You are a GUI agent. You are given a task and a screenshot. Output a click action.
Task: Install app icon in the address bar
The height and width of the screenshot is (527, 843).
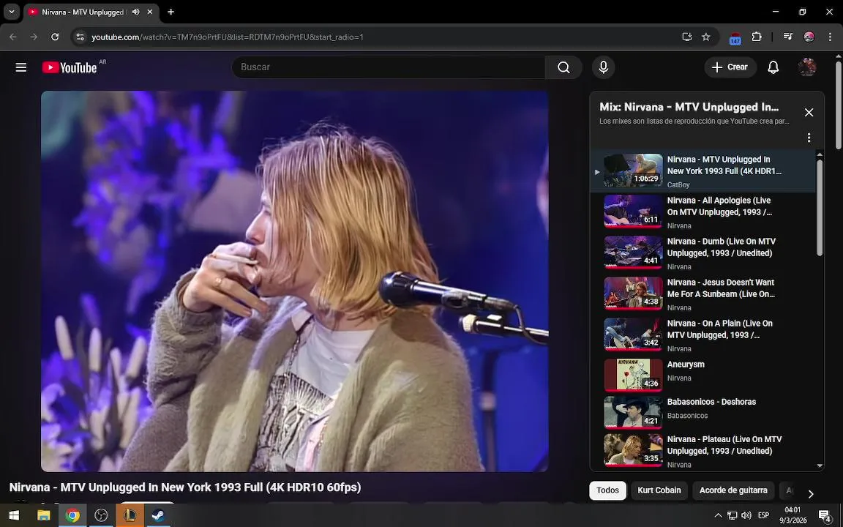pos(686,37)
